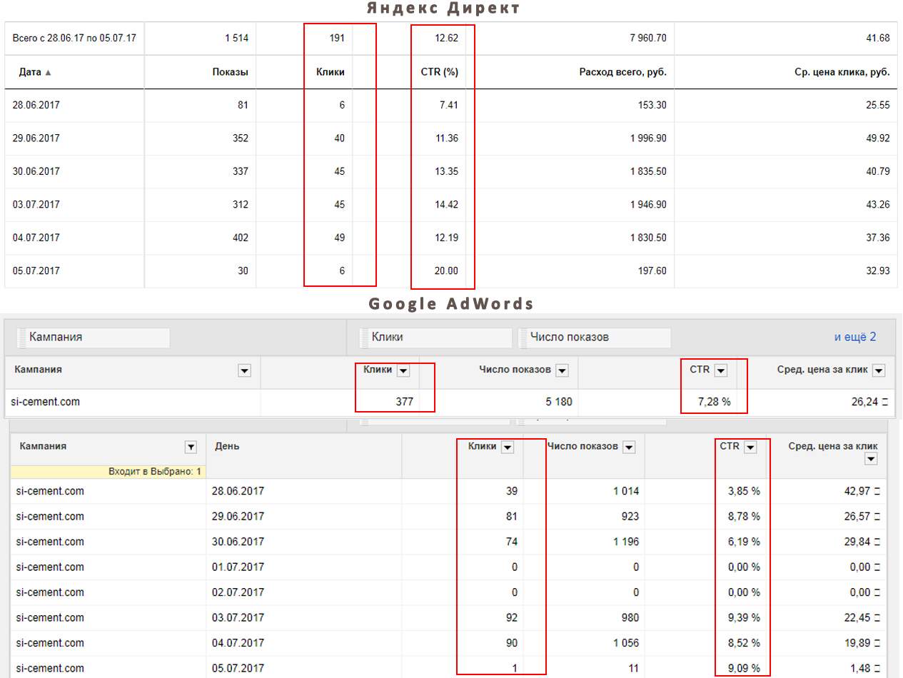903x678 pixels.
Task: Select spend value '197.60'
Action: (652, 270)
